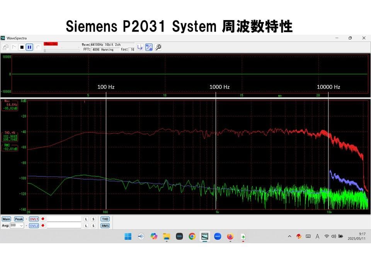The height and width of the screenshot is (278, 371).
Task: Switch to the Peak display mode
Action: [19, 219]
